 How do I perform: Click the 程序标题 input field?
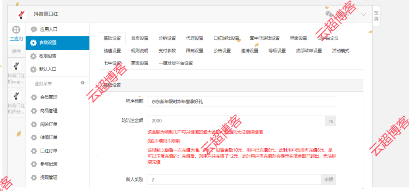tap(242, 102)
